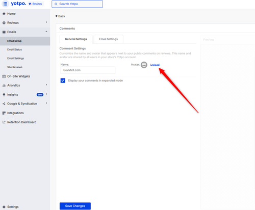The image size is (255, 210).
Task: Toggle Display comments in expanded mode checkbox
Action: click(x=63, y=81)
